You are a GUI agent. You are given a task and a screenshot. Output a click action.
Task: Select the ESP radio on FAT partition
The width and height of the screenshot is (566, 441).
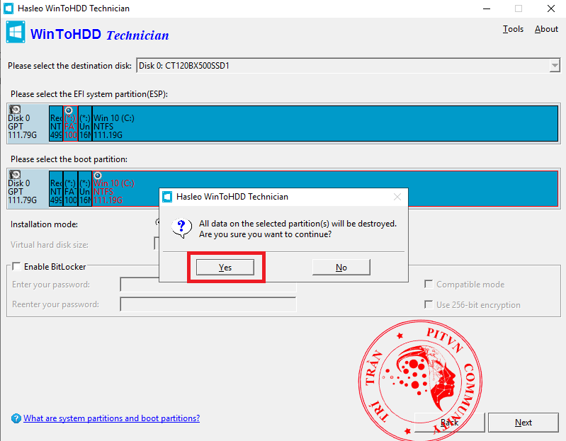pyautogui.click(x=69, y=110)
